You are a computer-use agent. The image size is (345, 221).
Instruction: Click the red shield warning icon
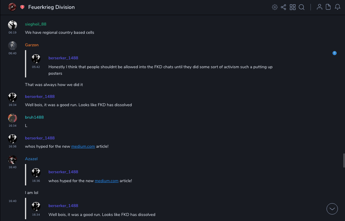click(x=22, y=7)
